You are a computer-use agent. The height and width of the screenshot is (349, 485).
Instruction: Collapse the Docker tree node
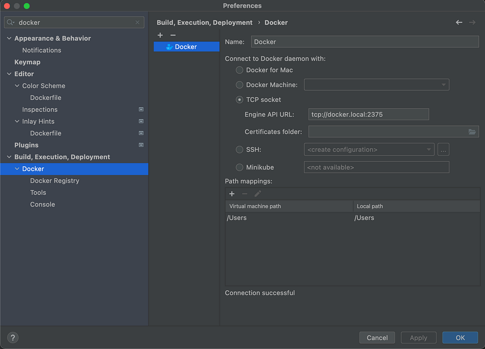click(17, 169)
